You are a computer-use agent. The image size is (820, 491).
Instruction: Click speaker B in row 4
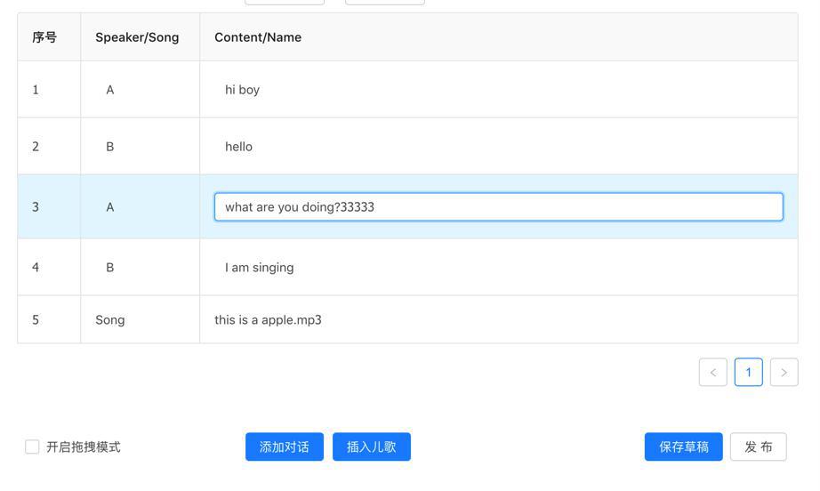pyautogui.click(x=109, y=268)
